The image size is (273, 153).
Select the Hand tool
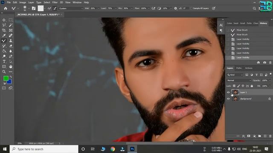[x=11, y=67]
